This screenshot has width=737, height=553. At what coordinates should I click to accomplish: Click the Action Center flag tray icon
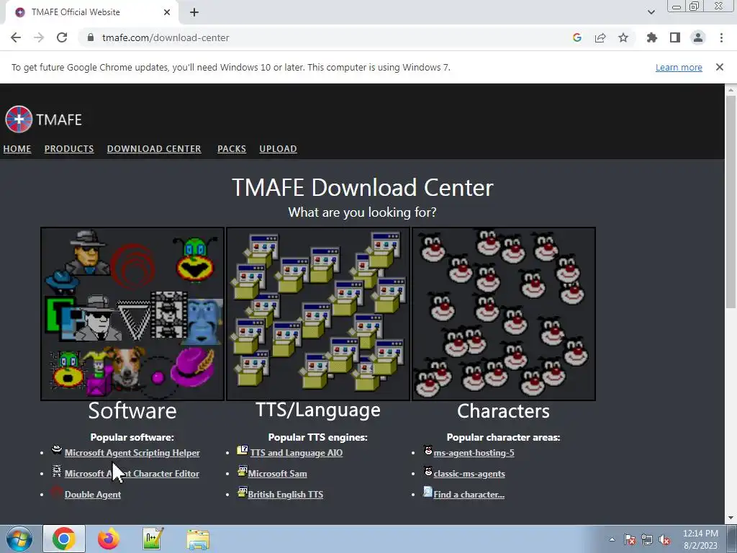[x=630, y=540]
